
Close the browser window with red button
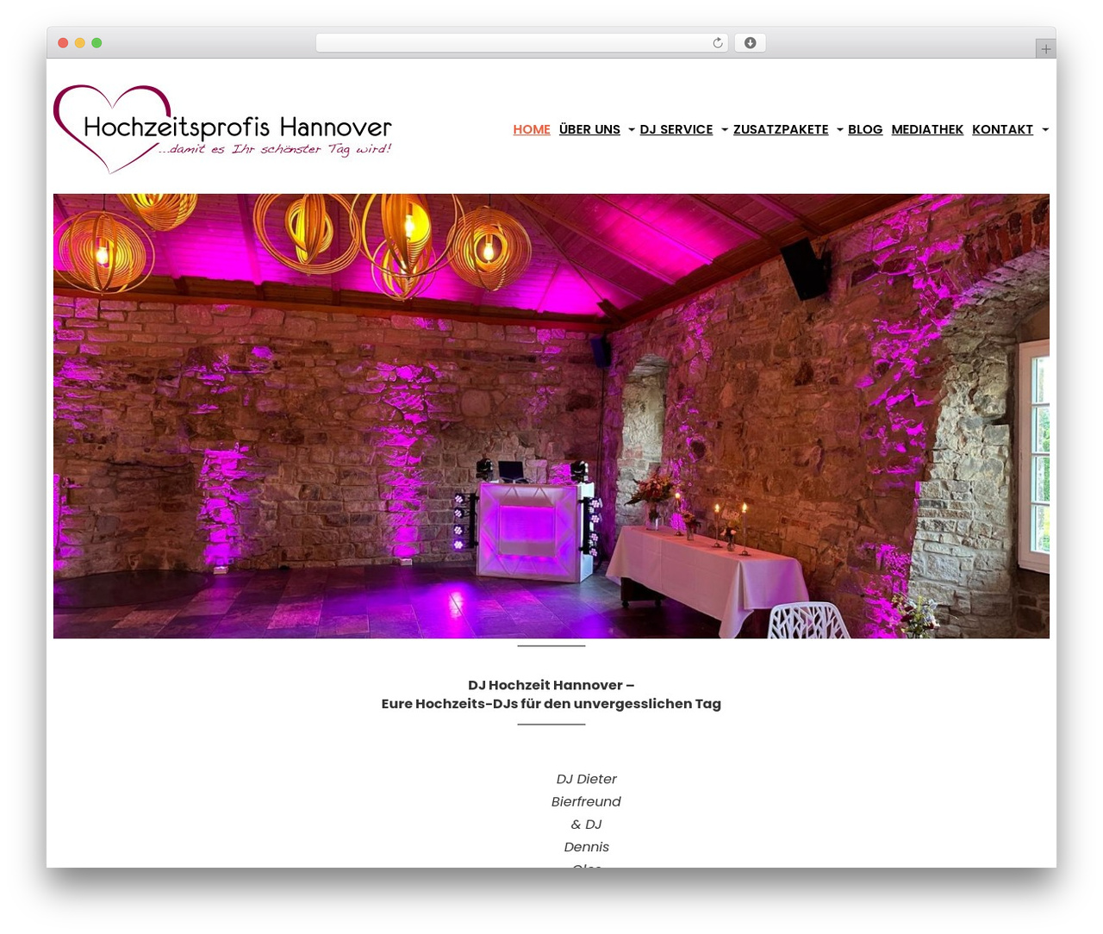(63, 43)
